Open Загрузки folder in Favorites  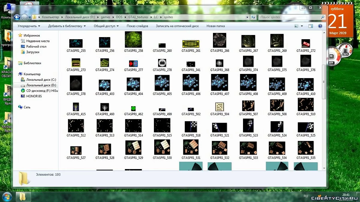pyautogui.click(x=33, y=52)
